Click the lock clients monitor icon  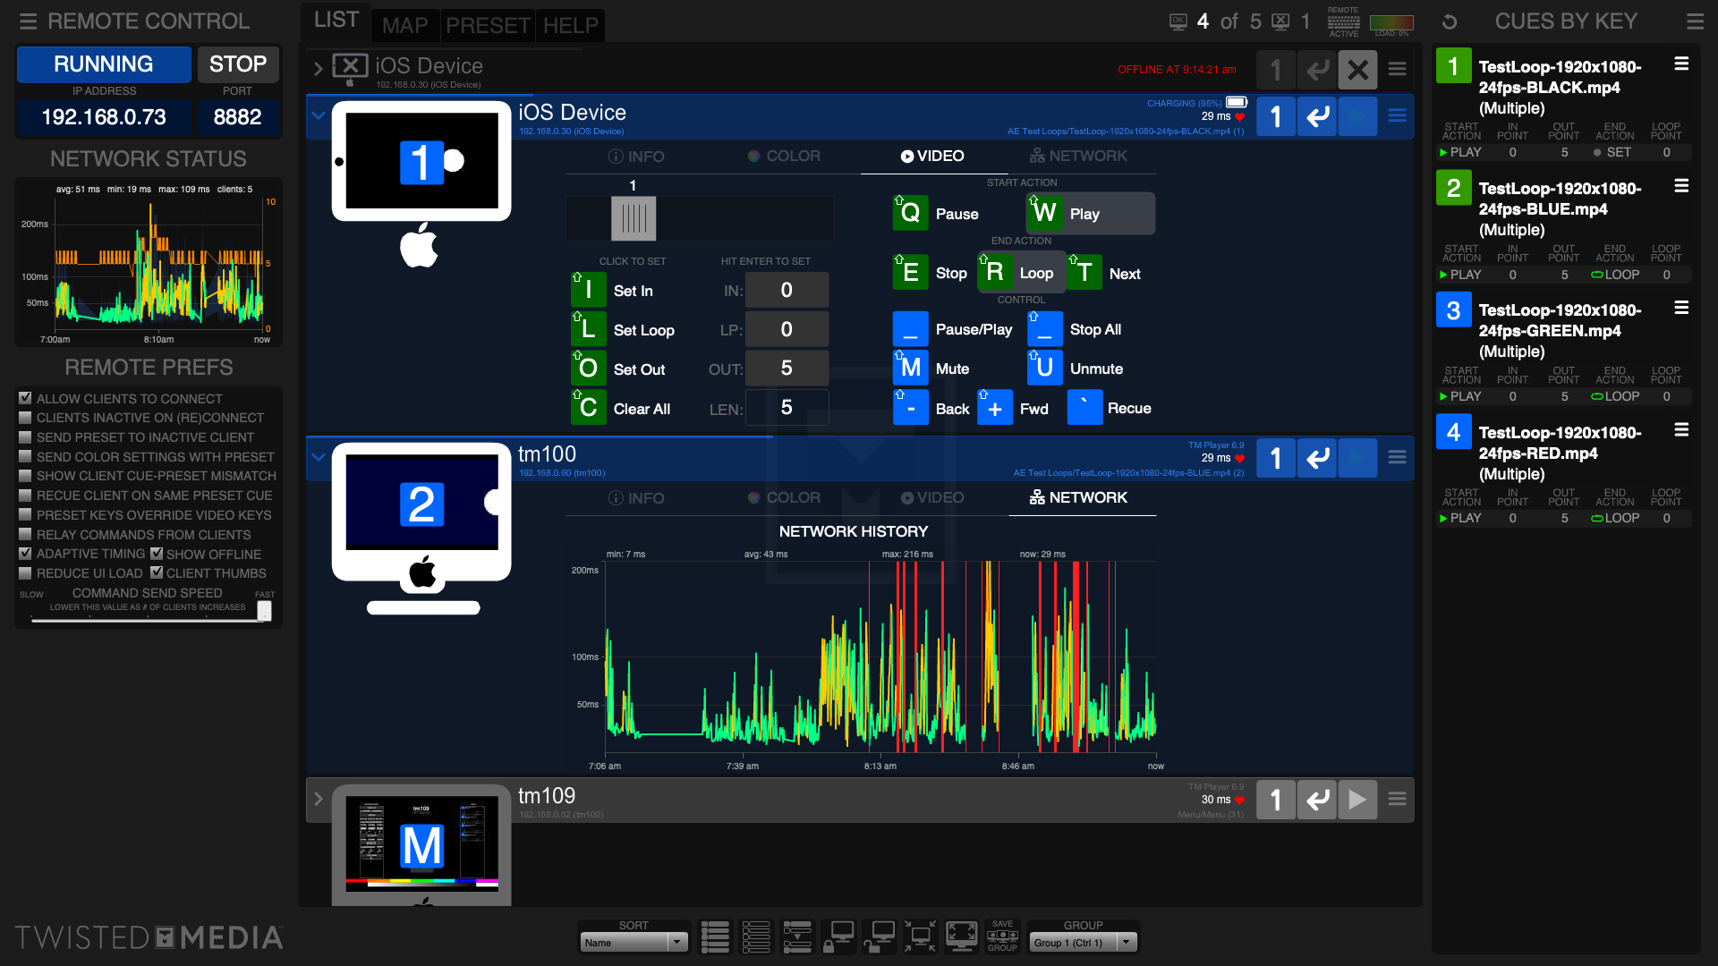(x=838, y=936)
